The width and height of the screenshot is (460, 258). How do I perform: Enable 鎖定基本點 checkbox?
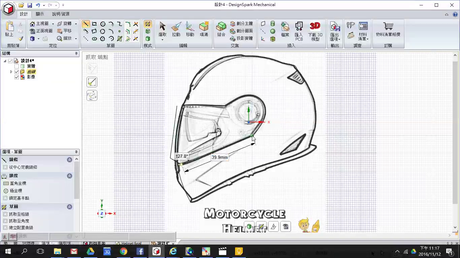[x=5, y=198]
